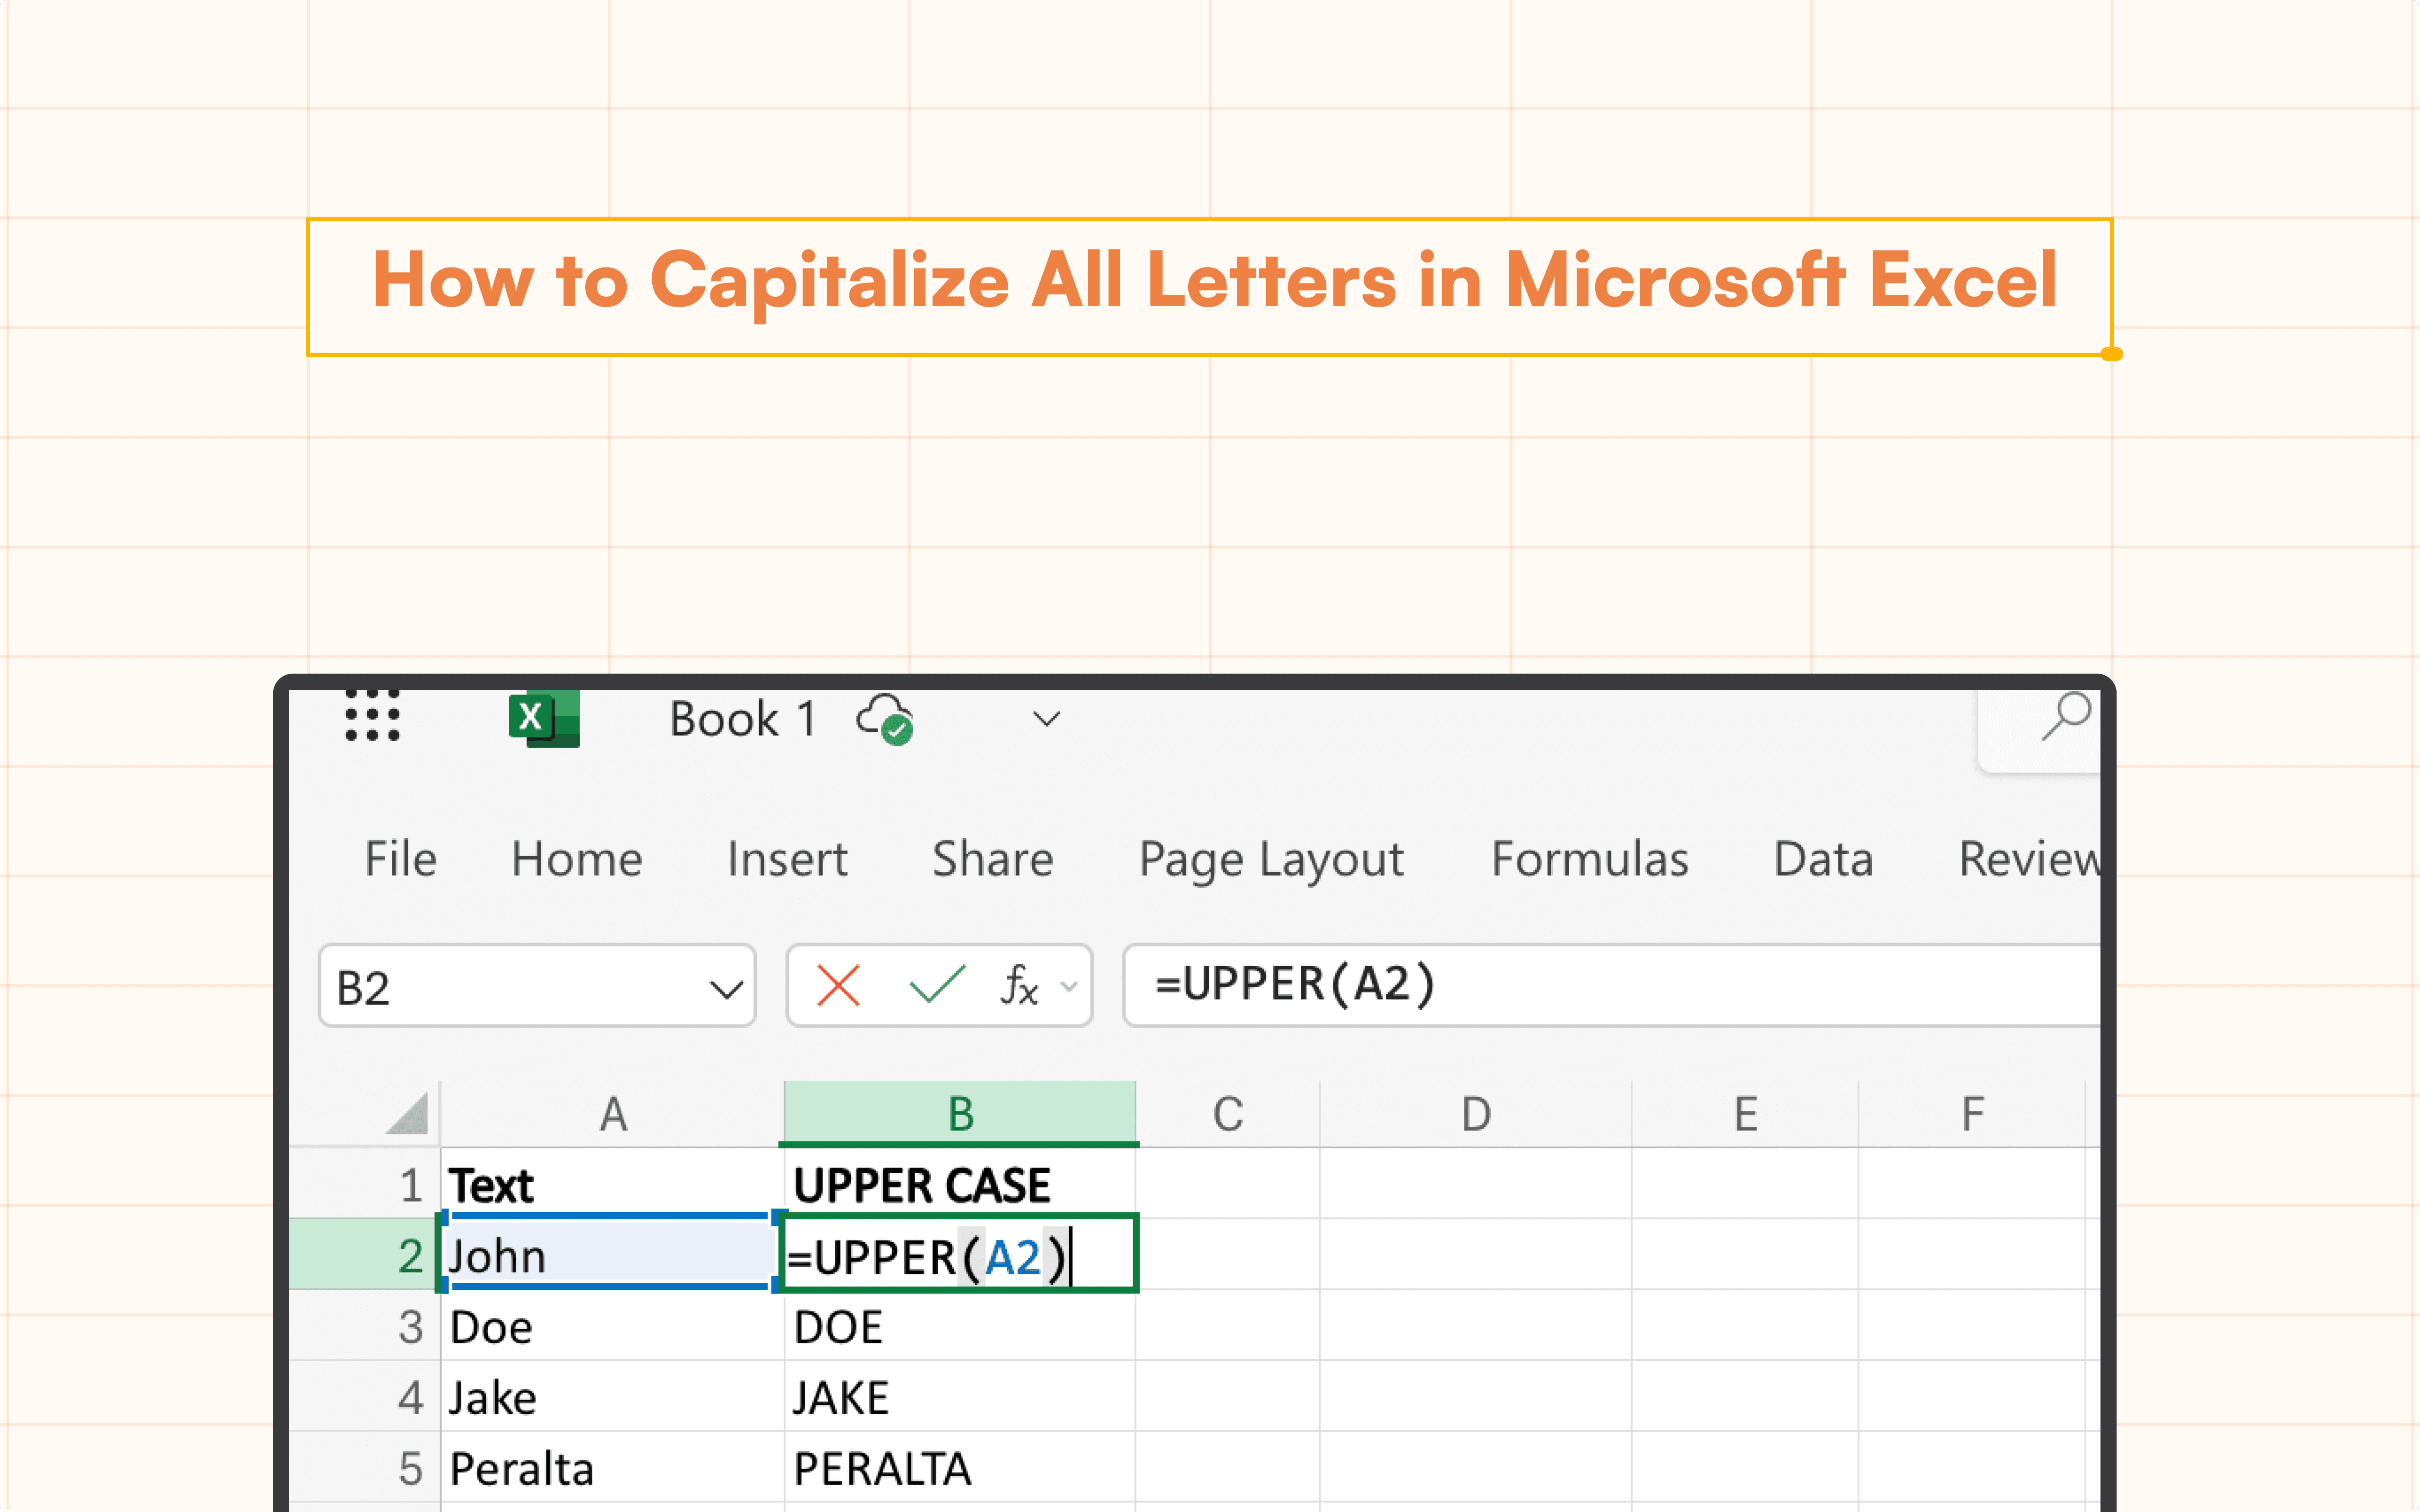This screenshot has width=2420, height=1512.
Task: Select the cell containing 'Doe'
Action: 613,1325
